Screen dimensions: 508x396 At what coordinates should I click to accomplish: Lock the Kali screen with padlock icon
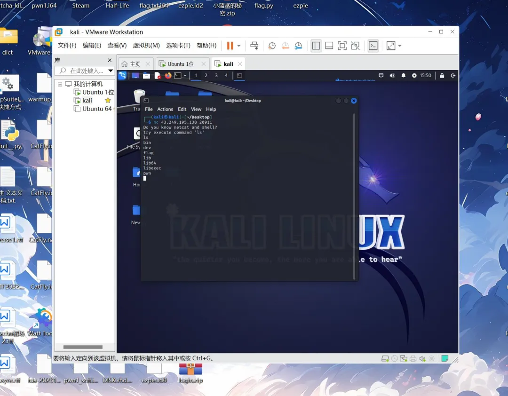[x=442, y=76]
